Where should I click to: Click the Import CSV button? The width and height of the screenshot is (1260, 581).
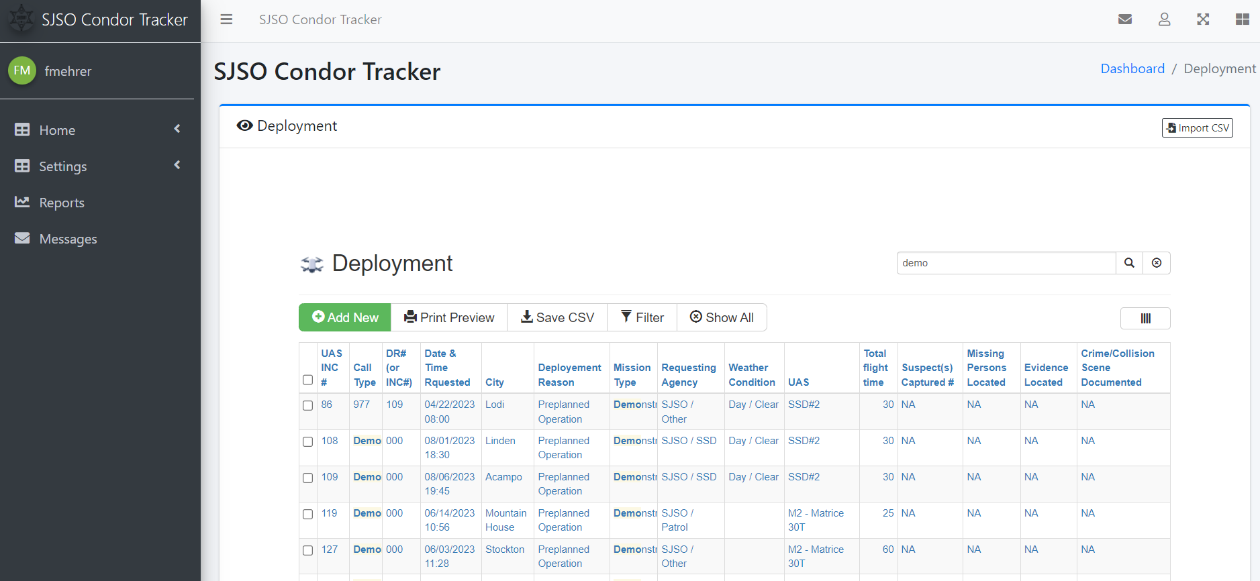click(x=1197, y=128)
